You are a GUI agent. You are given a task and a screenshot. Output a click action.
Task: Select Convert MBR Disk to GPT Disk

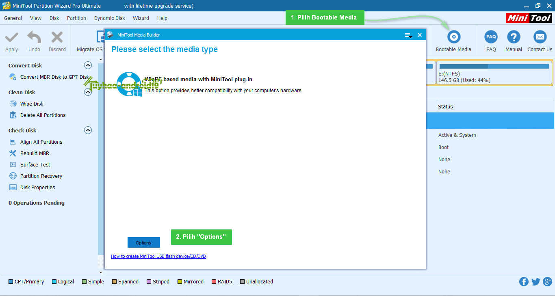point(49,77)
